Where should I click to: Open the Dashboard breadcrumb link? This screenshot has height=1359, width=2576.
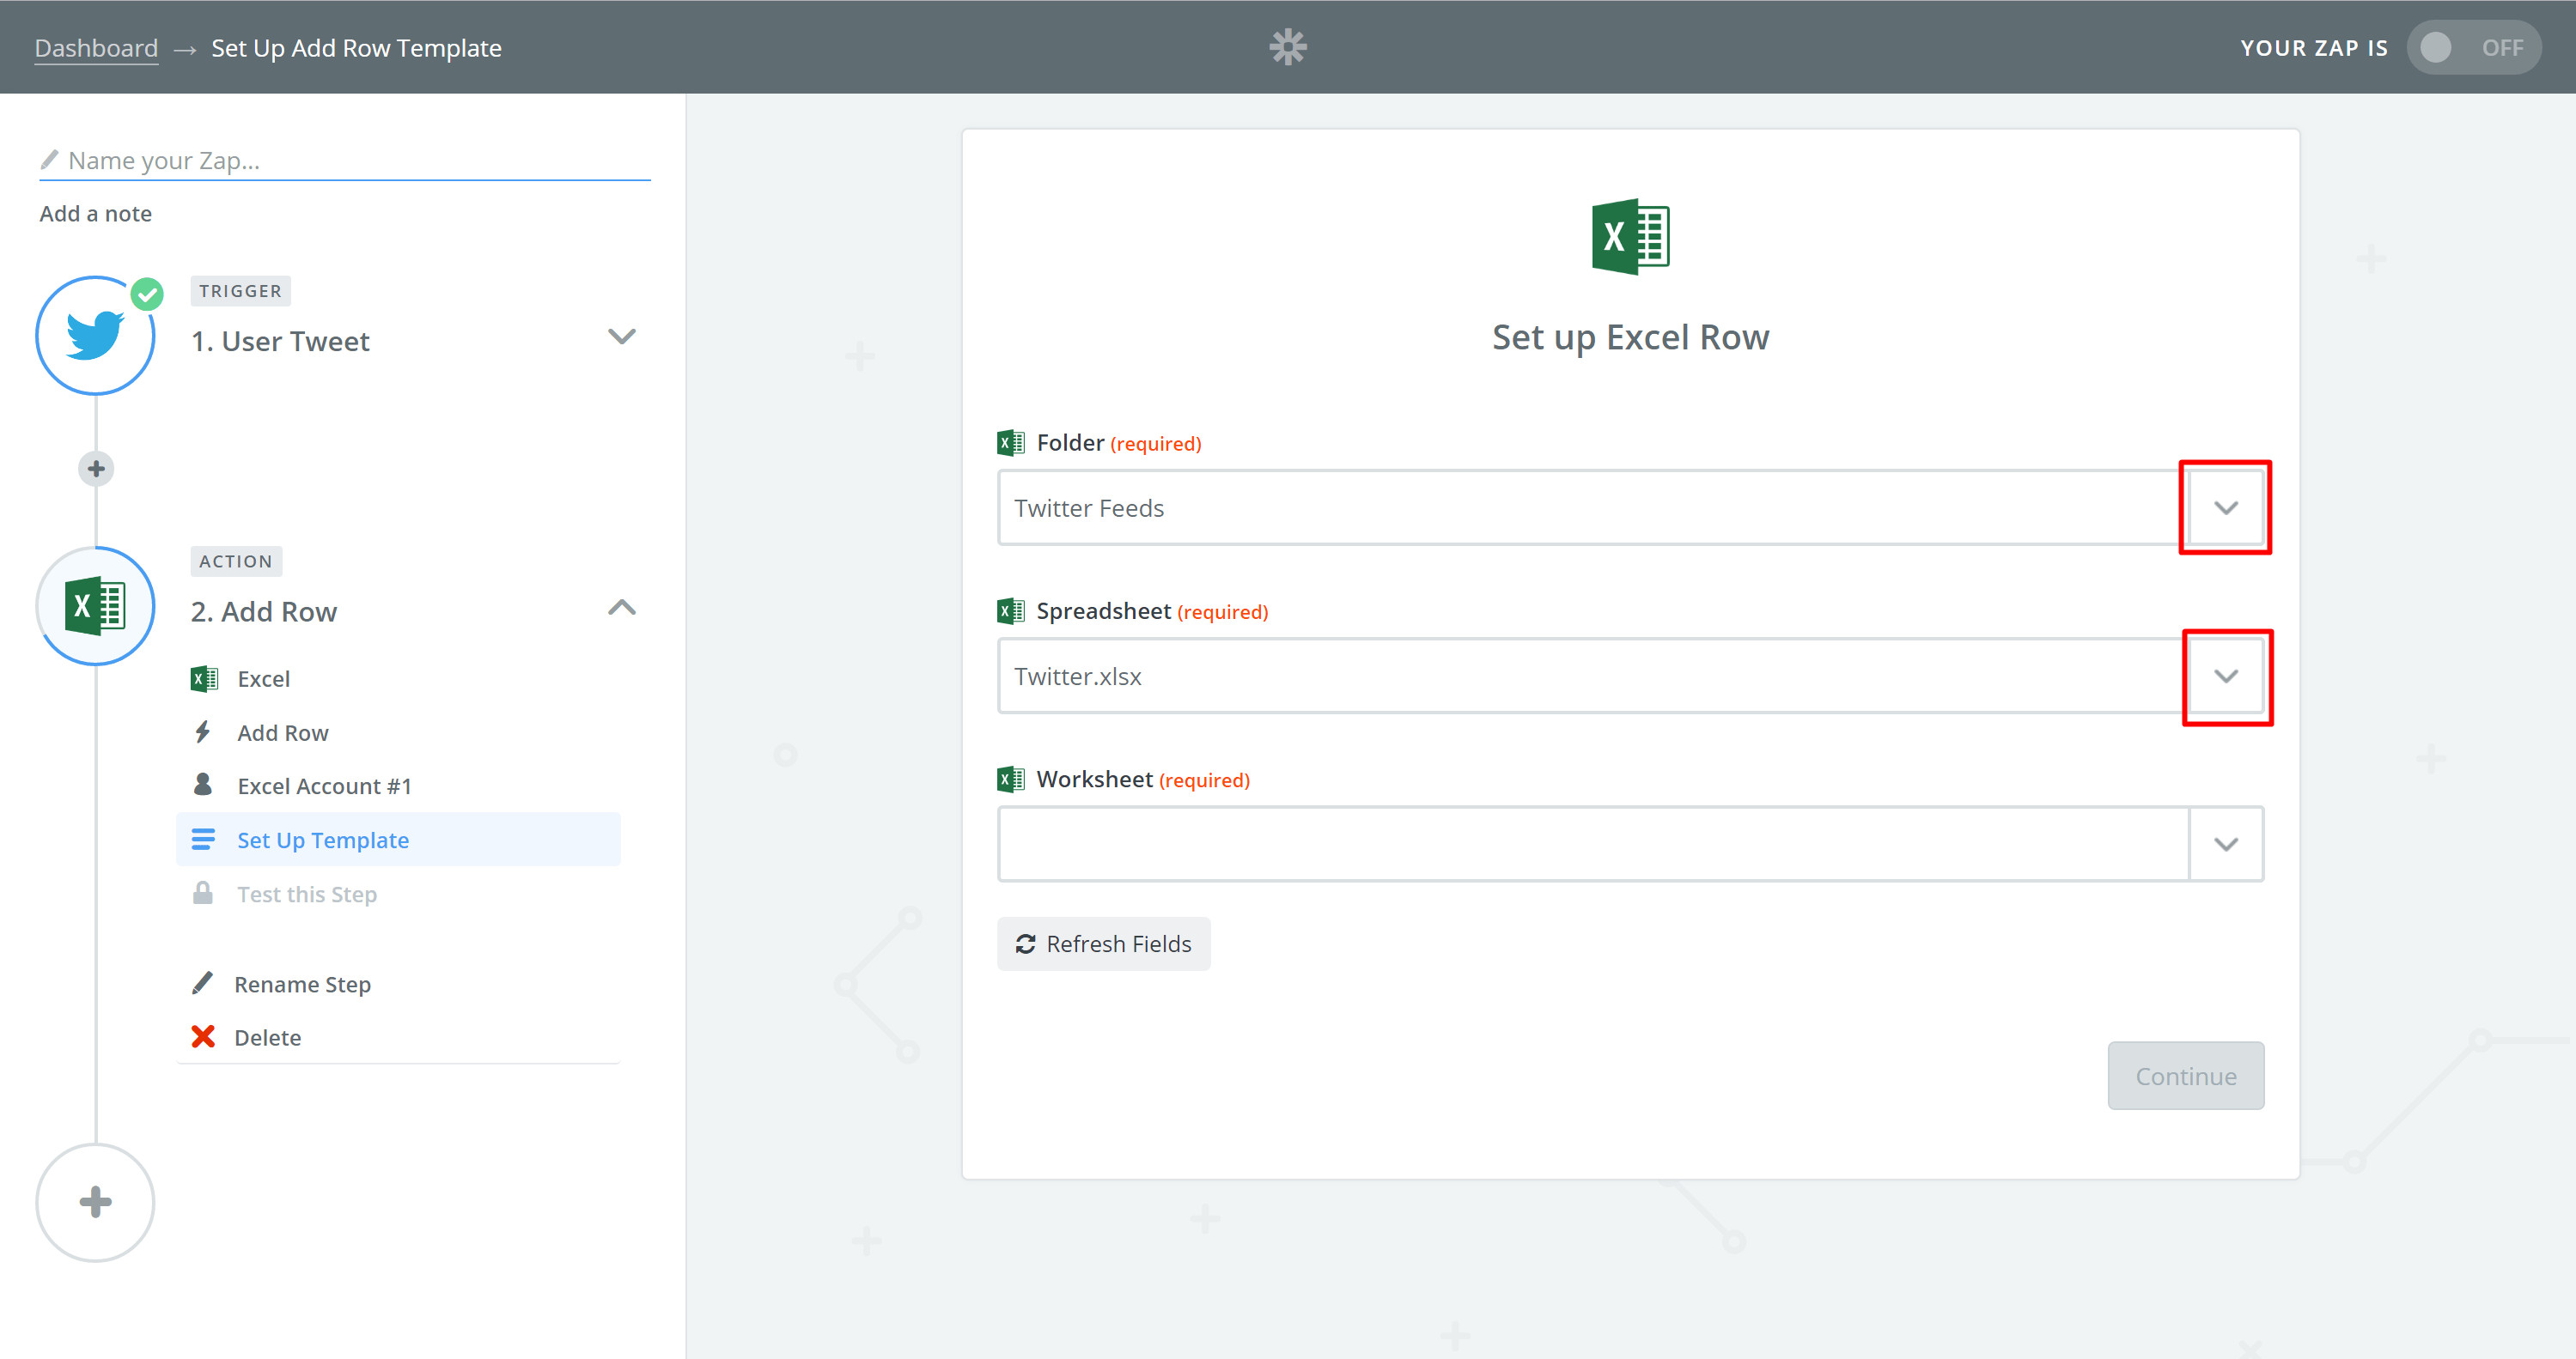[96, 48]
